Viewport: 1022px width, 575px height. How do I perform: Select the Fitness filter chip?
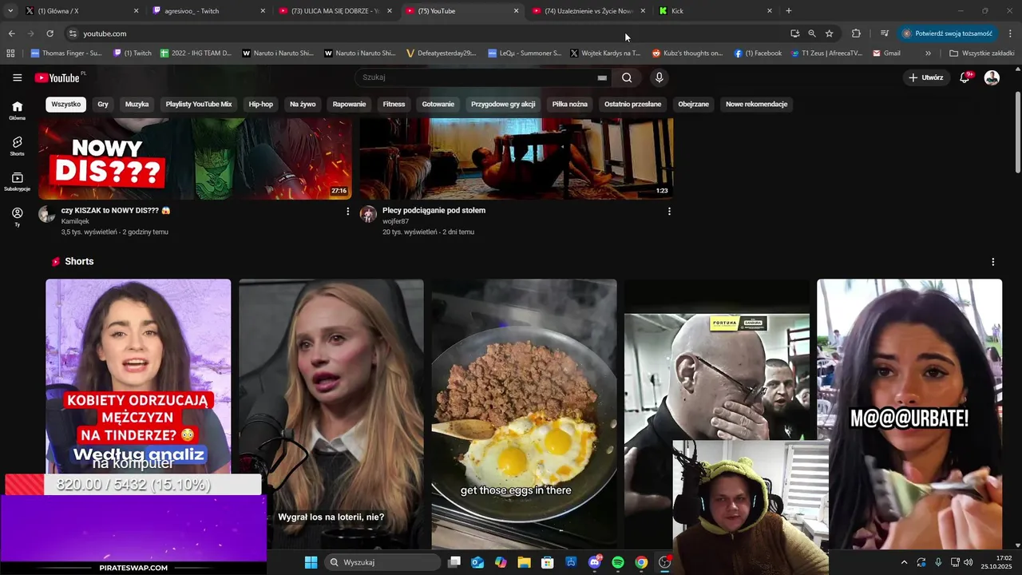[x=394, y=104]
